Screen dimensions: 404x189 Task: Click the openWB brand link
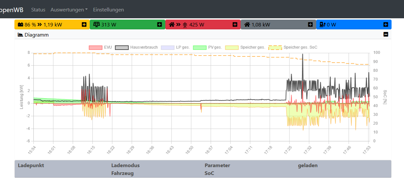click(12, 10)
